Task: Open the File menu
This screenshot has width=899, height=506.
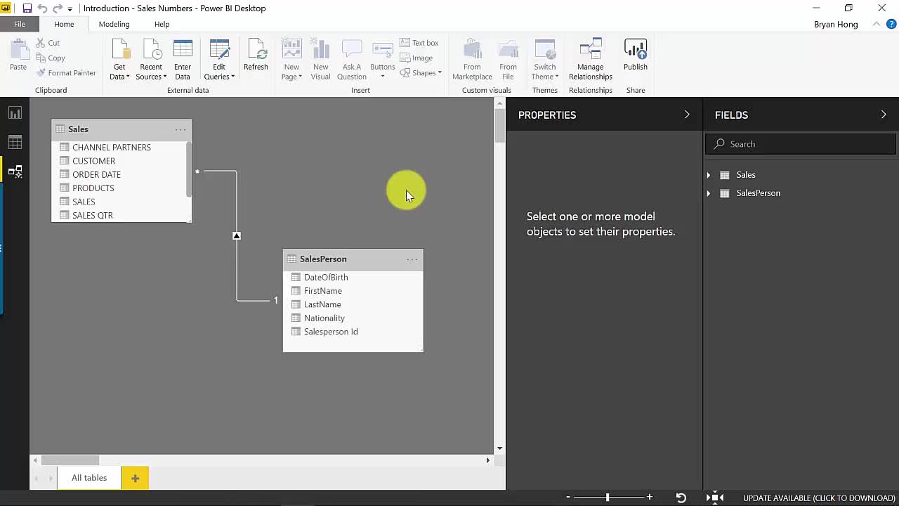Action: [20, 24]
